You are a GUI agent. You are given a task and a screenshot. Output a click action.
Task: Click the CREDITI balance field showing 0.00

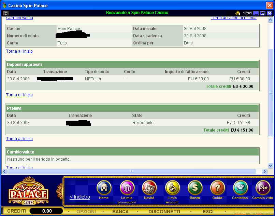(46, 211)
